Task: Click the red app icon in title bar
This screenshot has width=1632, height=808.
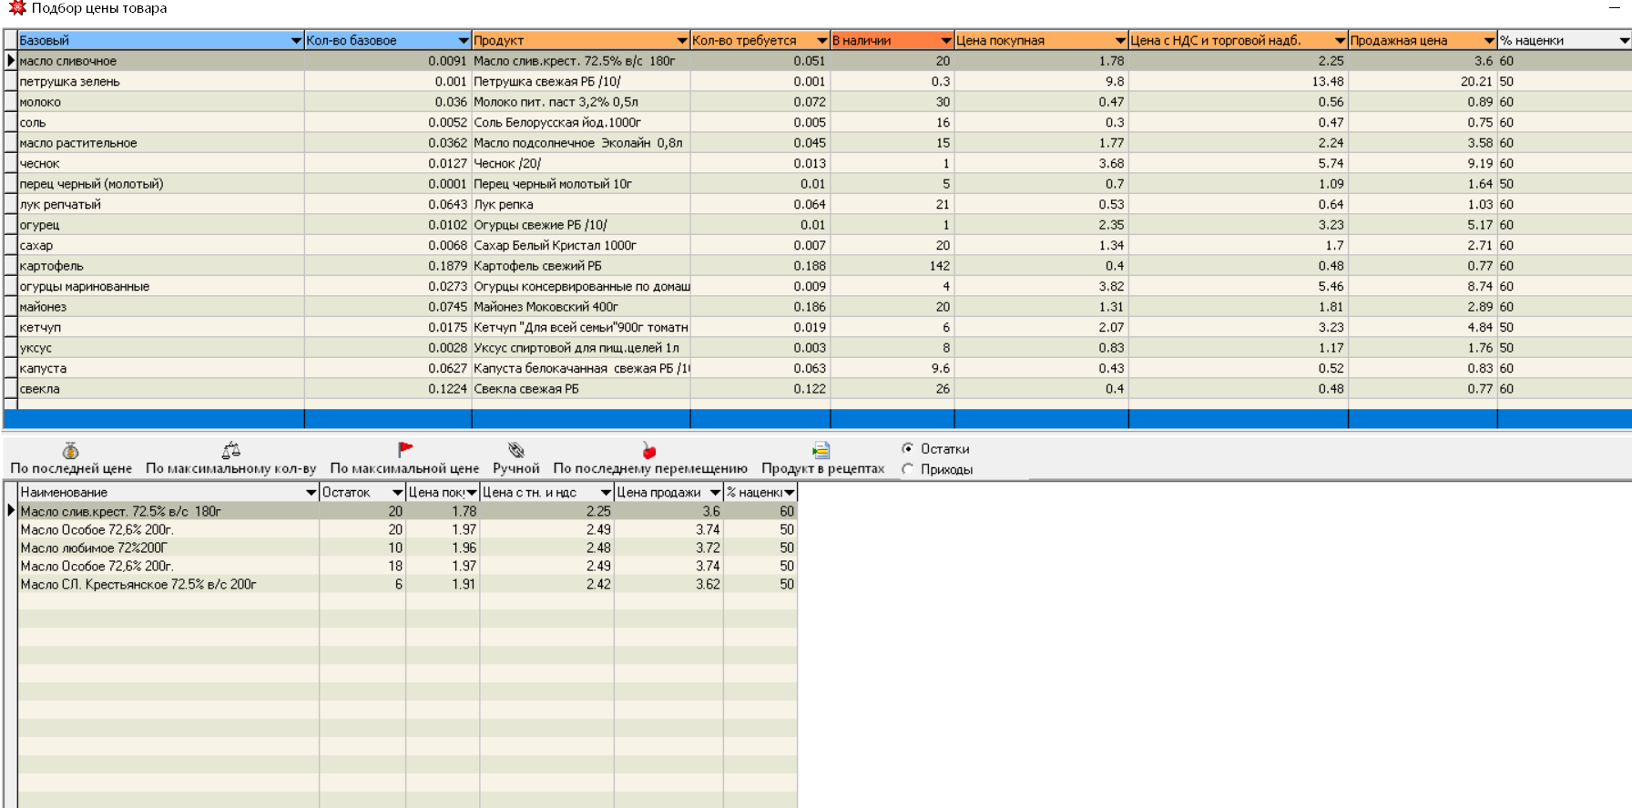Action: pyautogui.click(x=16, y=8)
